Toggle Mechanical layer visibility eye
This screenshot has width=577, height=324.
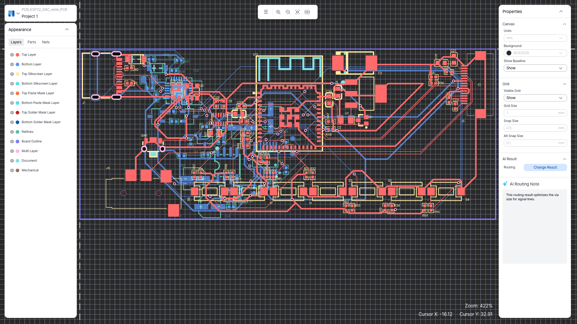(12, 170)
